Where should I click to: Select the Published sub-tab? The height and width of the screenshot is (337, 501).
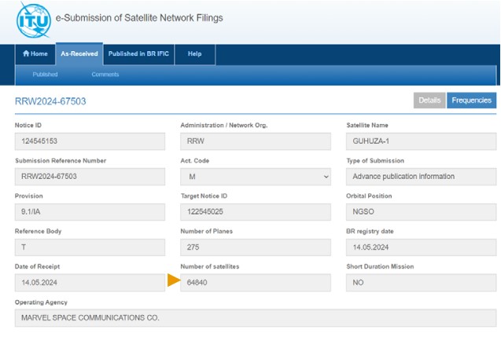point(45,75)
